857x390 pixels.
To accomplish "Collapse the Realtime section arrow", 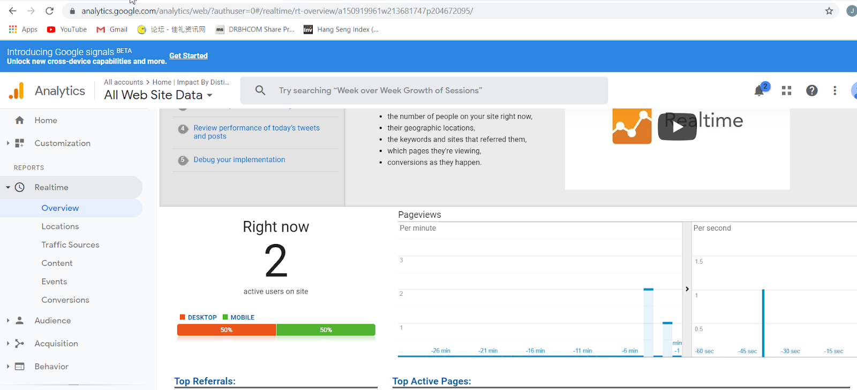I will click(x=8, y=187).
